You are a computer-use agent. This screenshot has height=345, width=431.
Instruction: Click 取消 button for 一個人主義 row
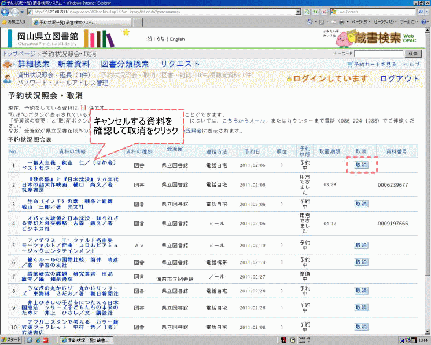pos(361,165)
